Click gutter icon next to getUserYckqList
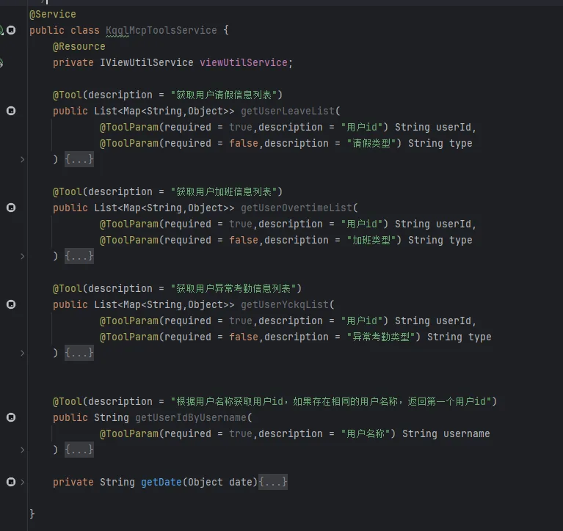563x531 pixels. pyautogui.click(x=11, y=304)
